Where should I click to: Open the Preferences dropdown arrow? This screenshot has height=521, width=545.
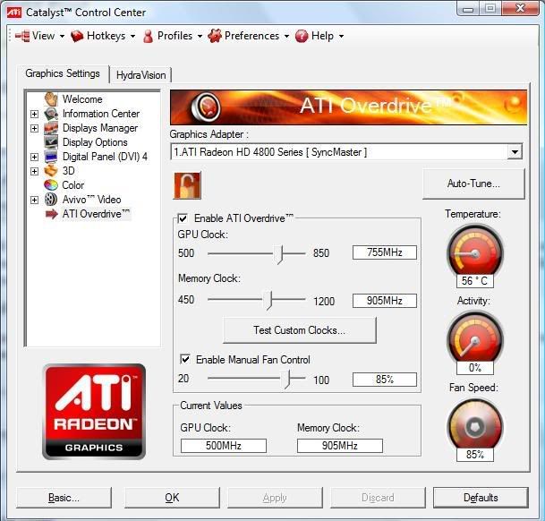tap(286, 36)
